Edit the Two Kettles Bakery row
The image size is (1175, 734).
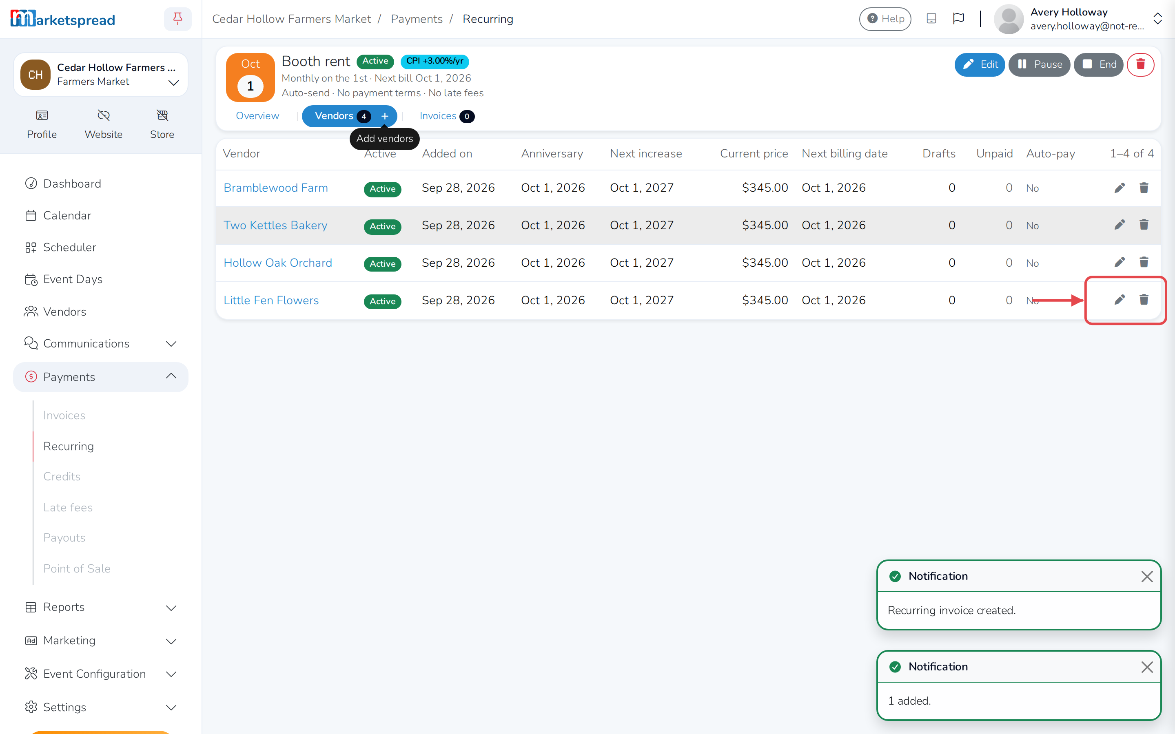tap(1120, 225)
